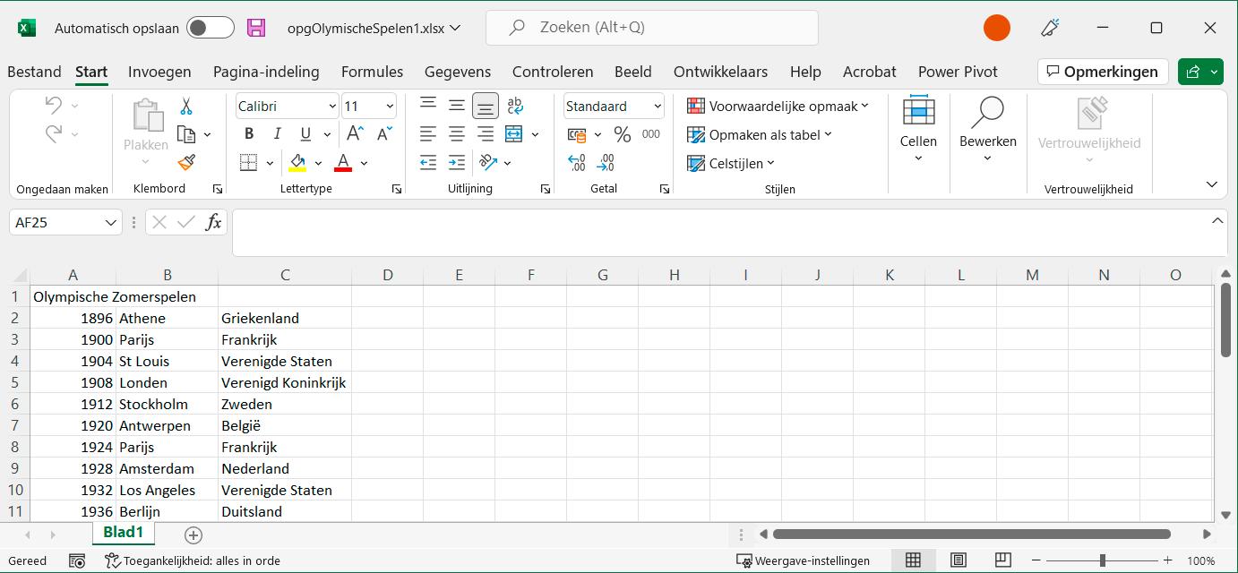Align text to middle of cell
Image resolution: width=1238 pixels, height=573 pixels.
point(457,107)
